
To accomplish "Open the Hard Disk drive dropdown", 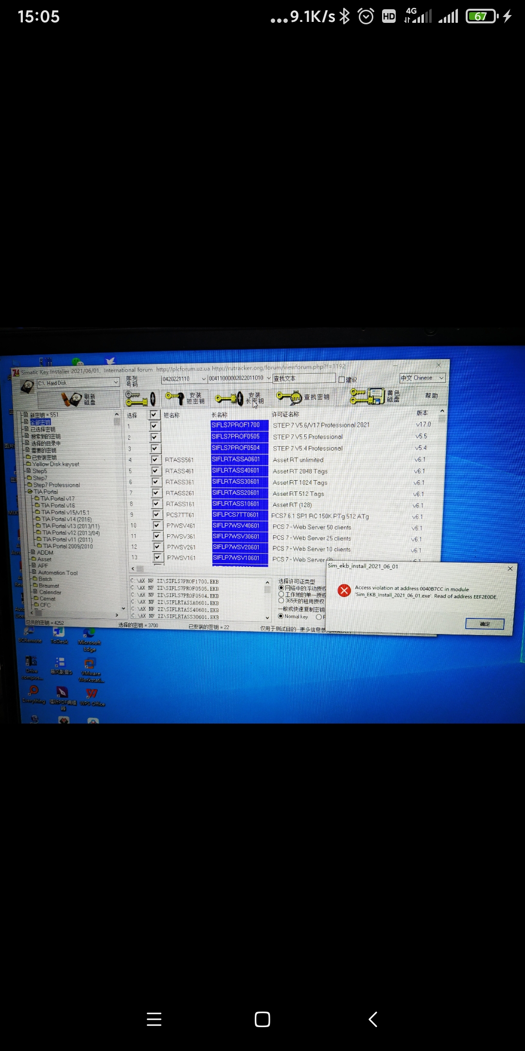I will pos(116,382).
